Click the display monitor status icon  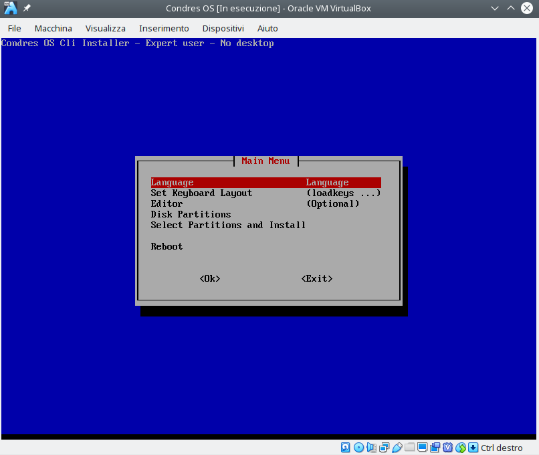[x=422, y=448]
